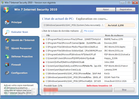
Task: Open the Configuration menu entry
Action: coord(19,73)
